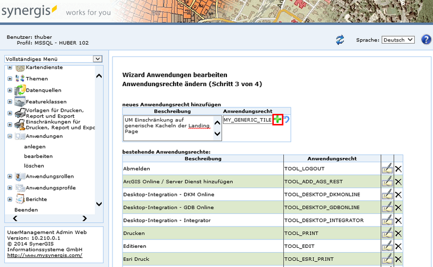The image size is (433, 267).
Task: Click the blue undo arrow icon
Action: (287, 120)
